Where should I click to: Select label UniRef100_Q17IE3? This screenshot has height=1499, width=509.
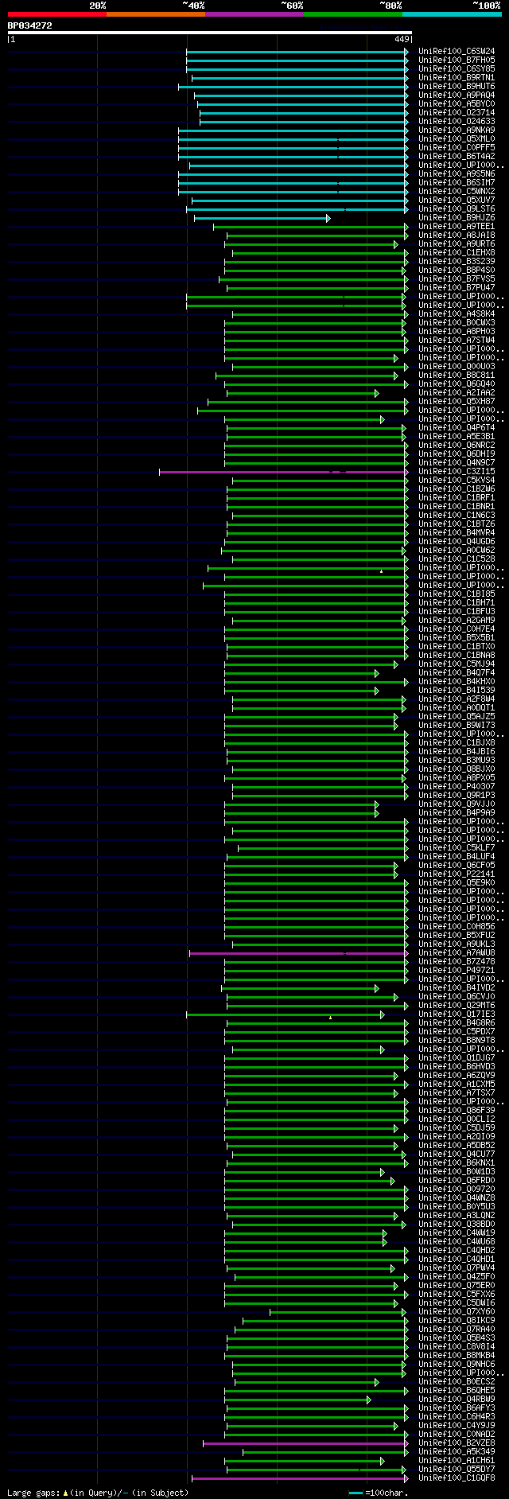point(457,1014)
